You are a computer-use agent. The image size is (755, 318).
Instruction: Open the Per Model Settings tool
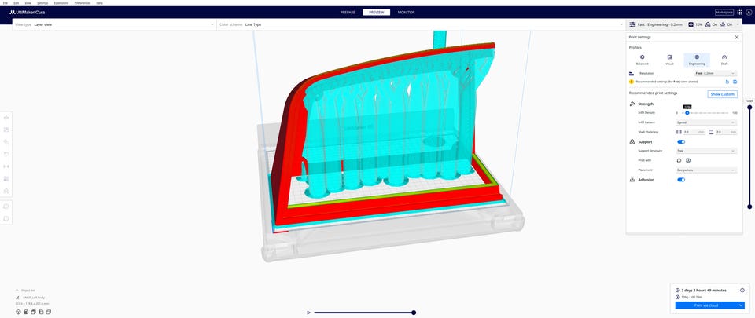pyautogui.click(x=6, y=179)
